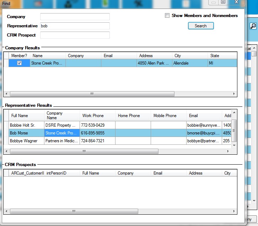This screenshot has height=226, width=258.
Task: Click the phone number 772-539-0429
Action: coord(97,125)
